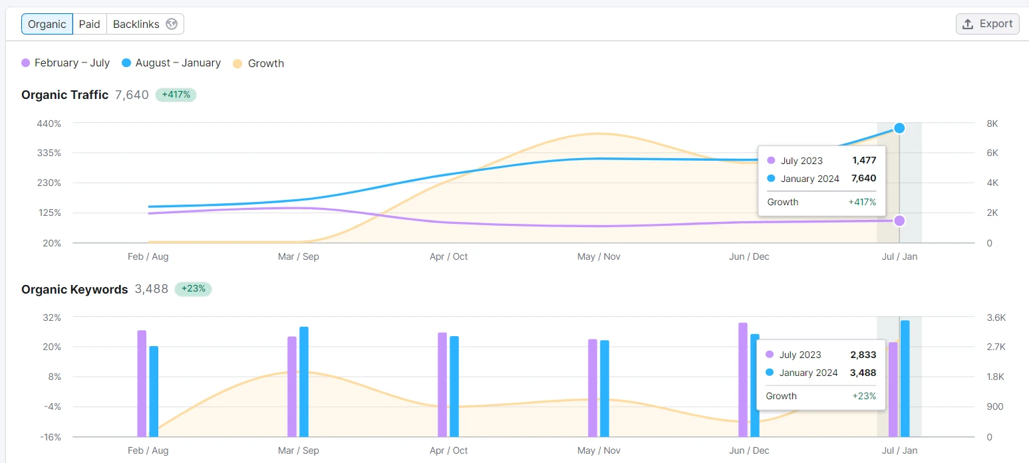Click the blue Oct bar in keywords chart
Image resolution: width=1029 pixels, height=463 pixels.
point(454,387)
